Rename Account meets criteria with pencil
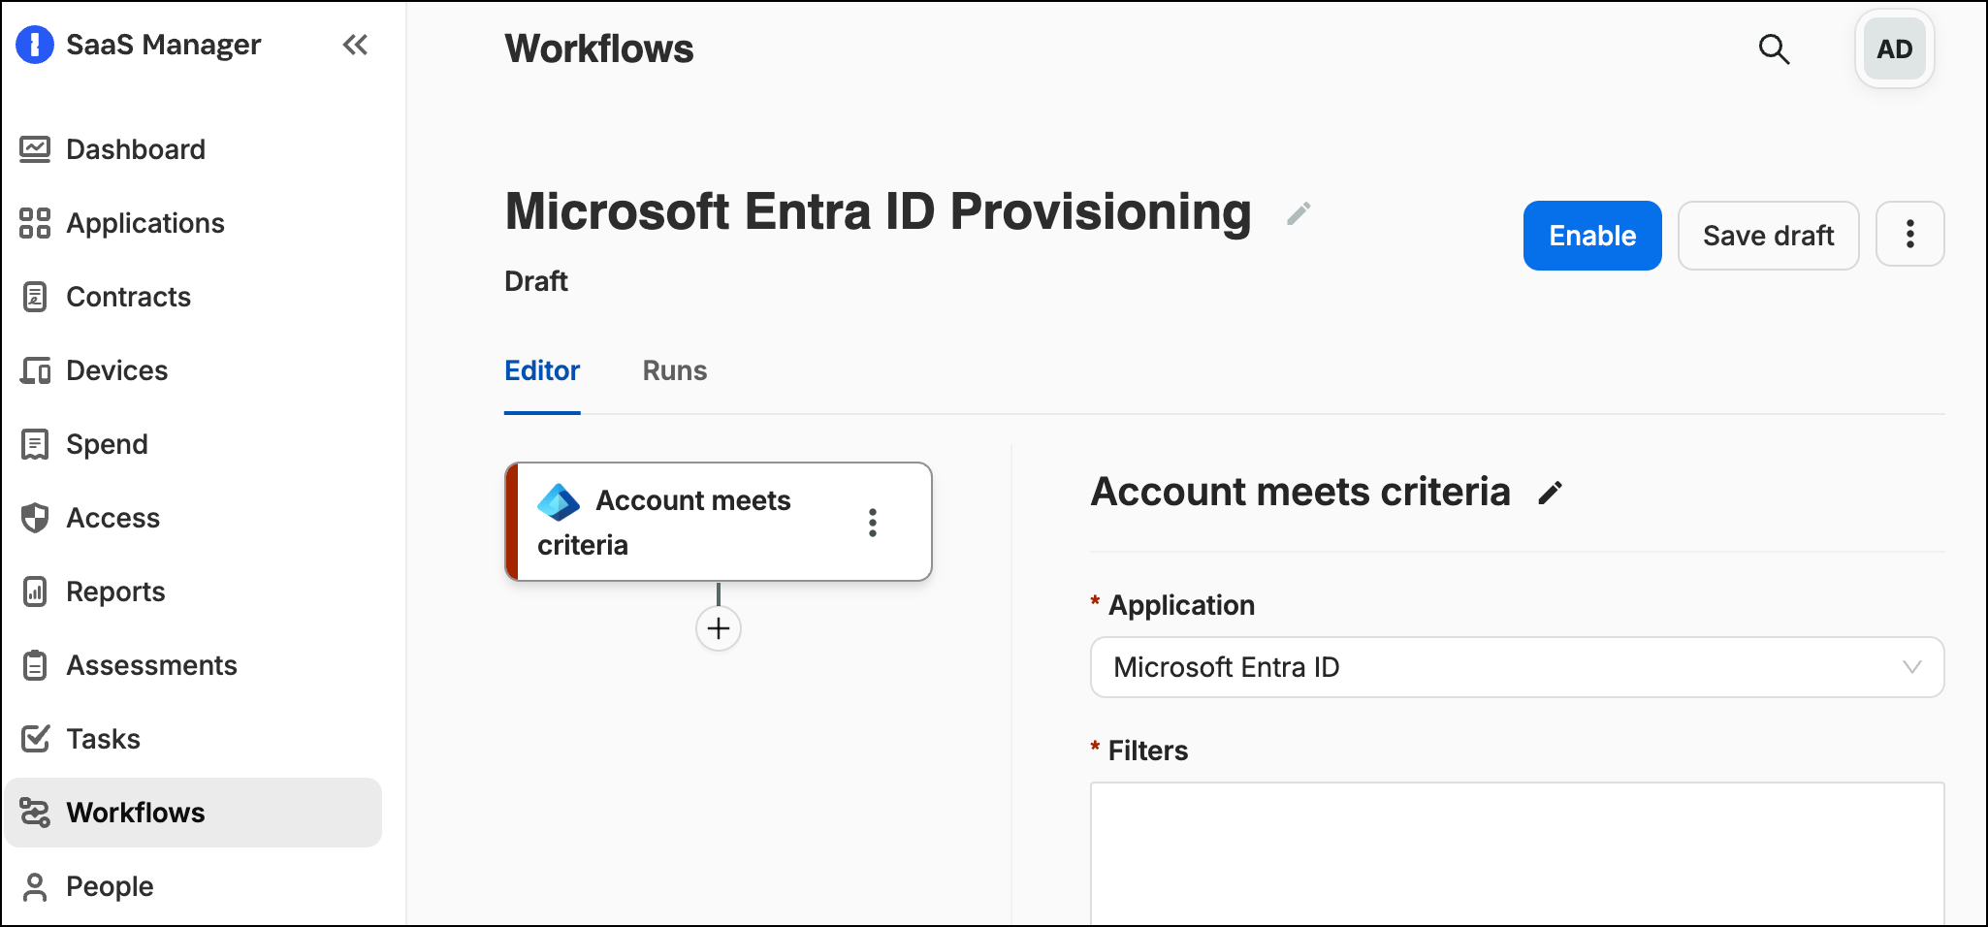The image size is (1988, 927). pyautogui.click(x=1551, y=494)
